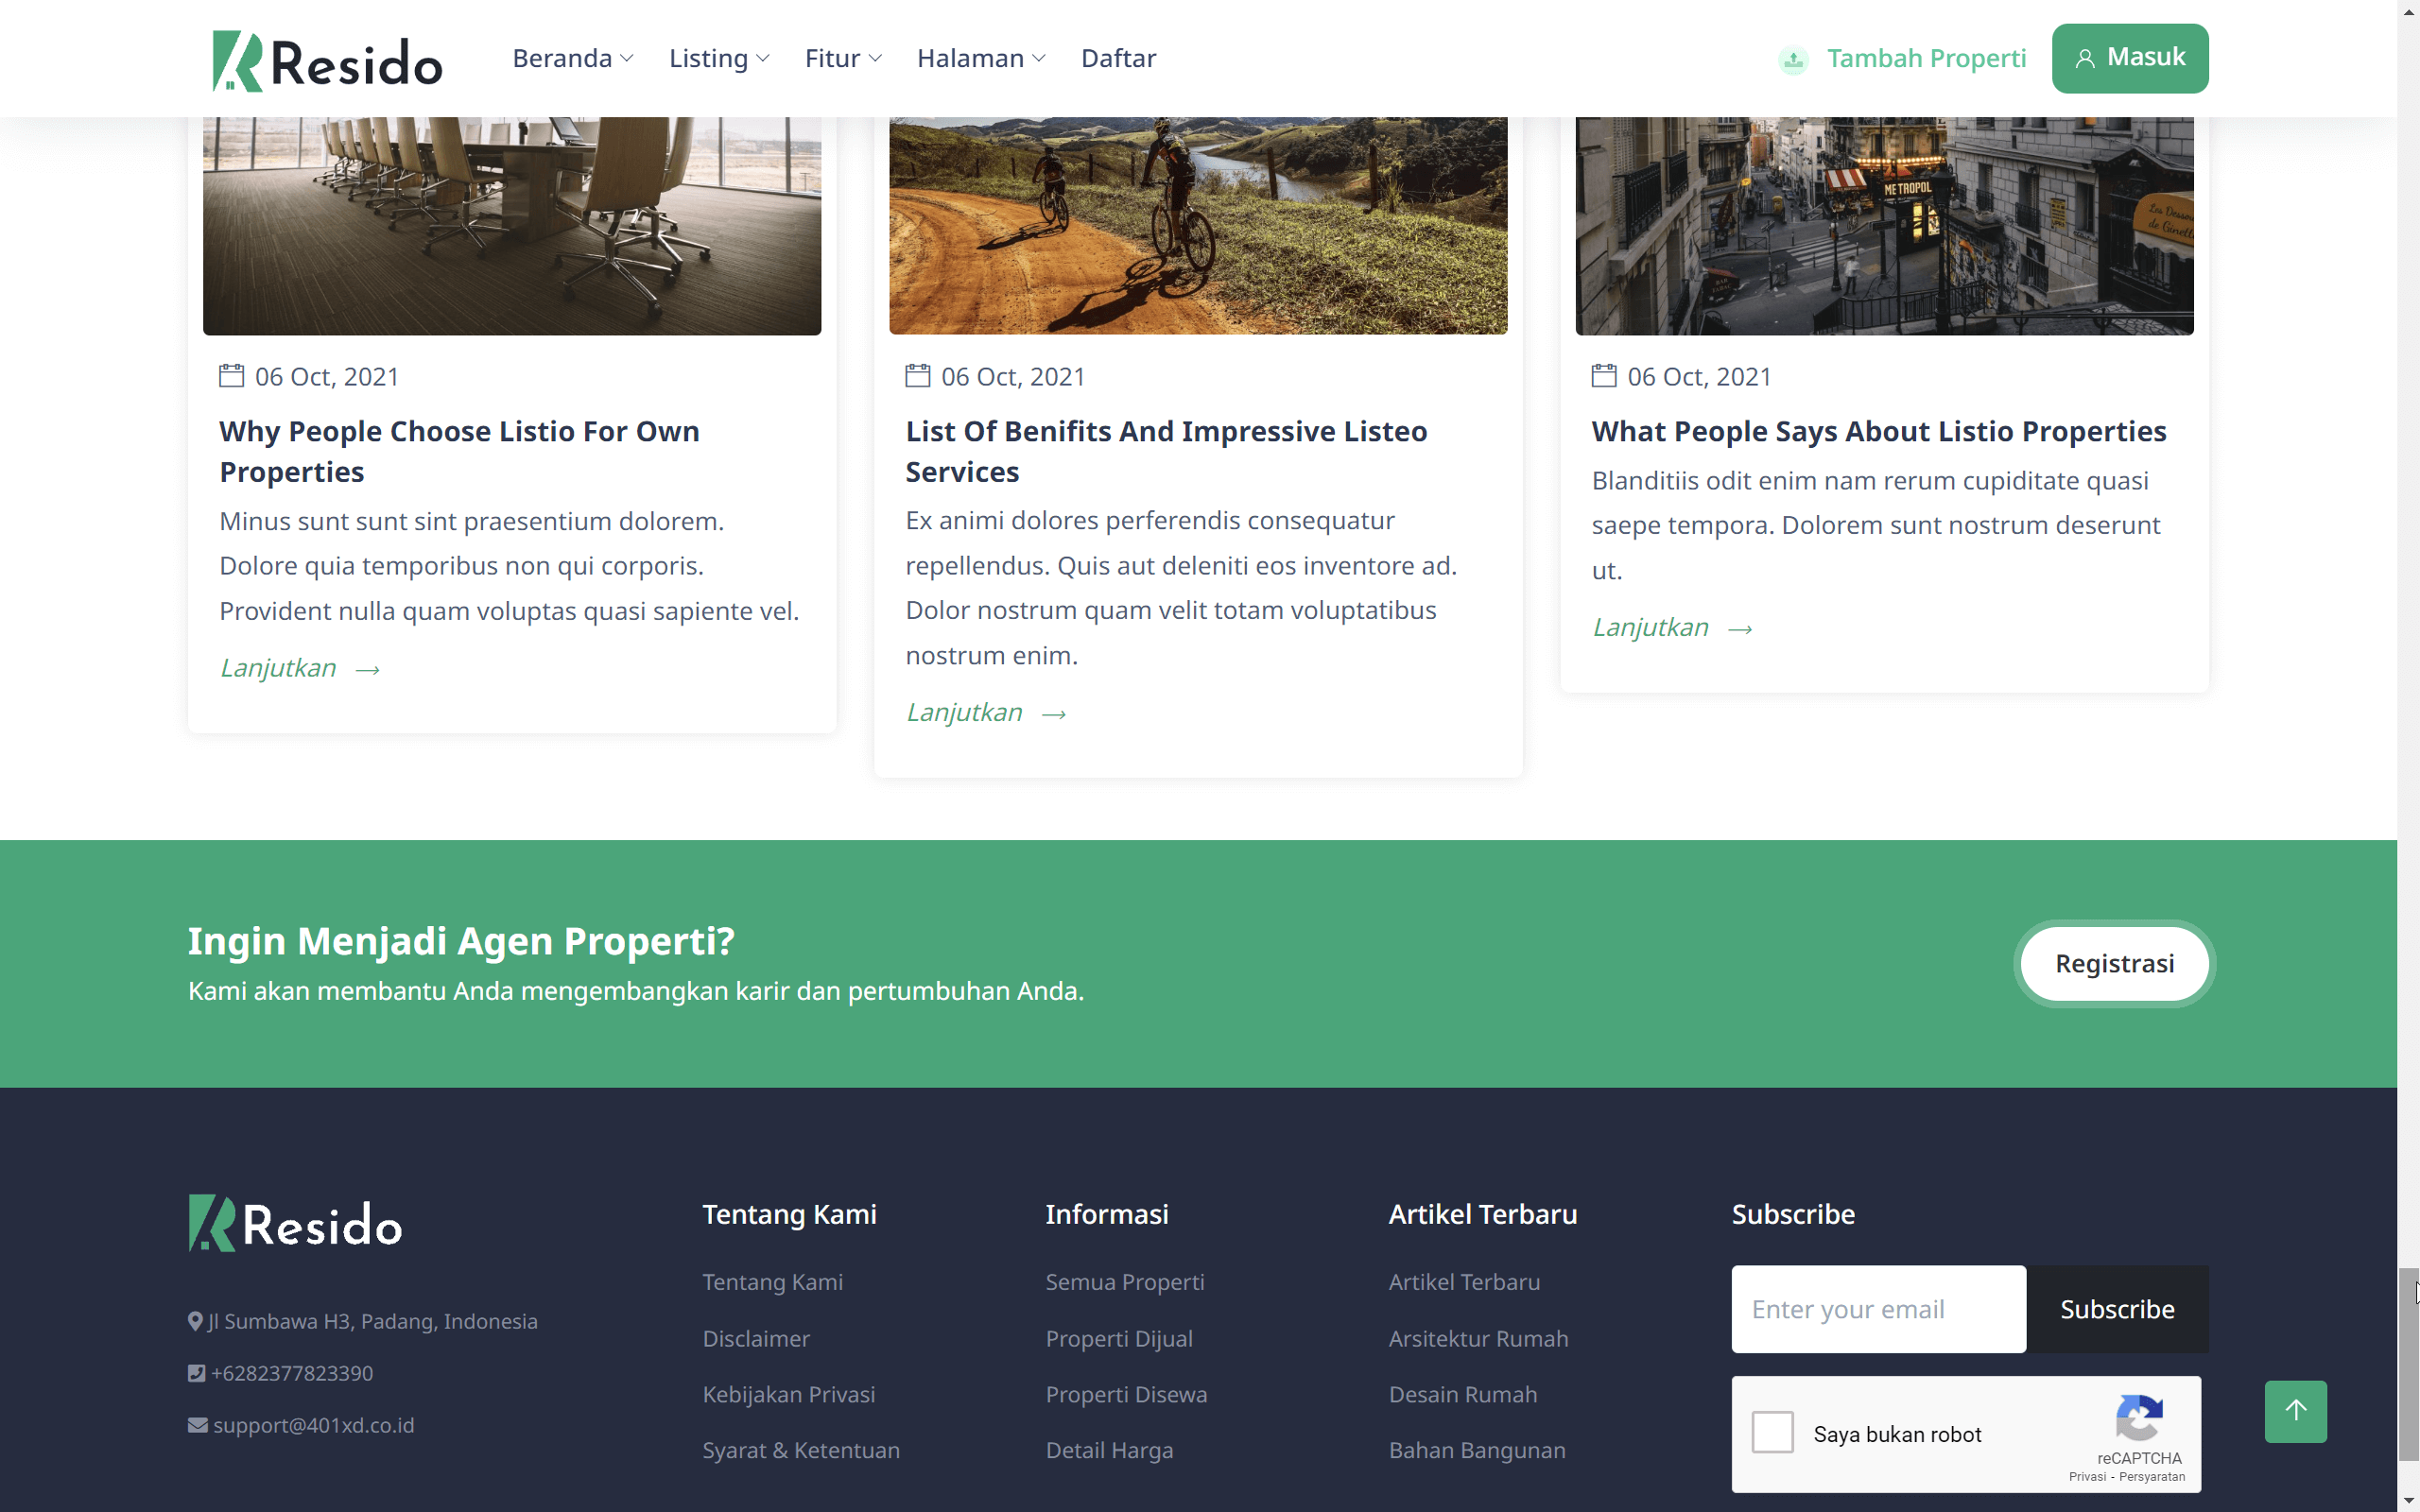The width and height of the screenshot is (2420, 1512).
Task: Click the Resido logo in header
Action: [x=327, y=60]
